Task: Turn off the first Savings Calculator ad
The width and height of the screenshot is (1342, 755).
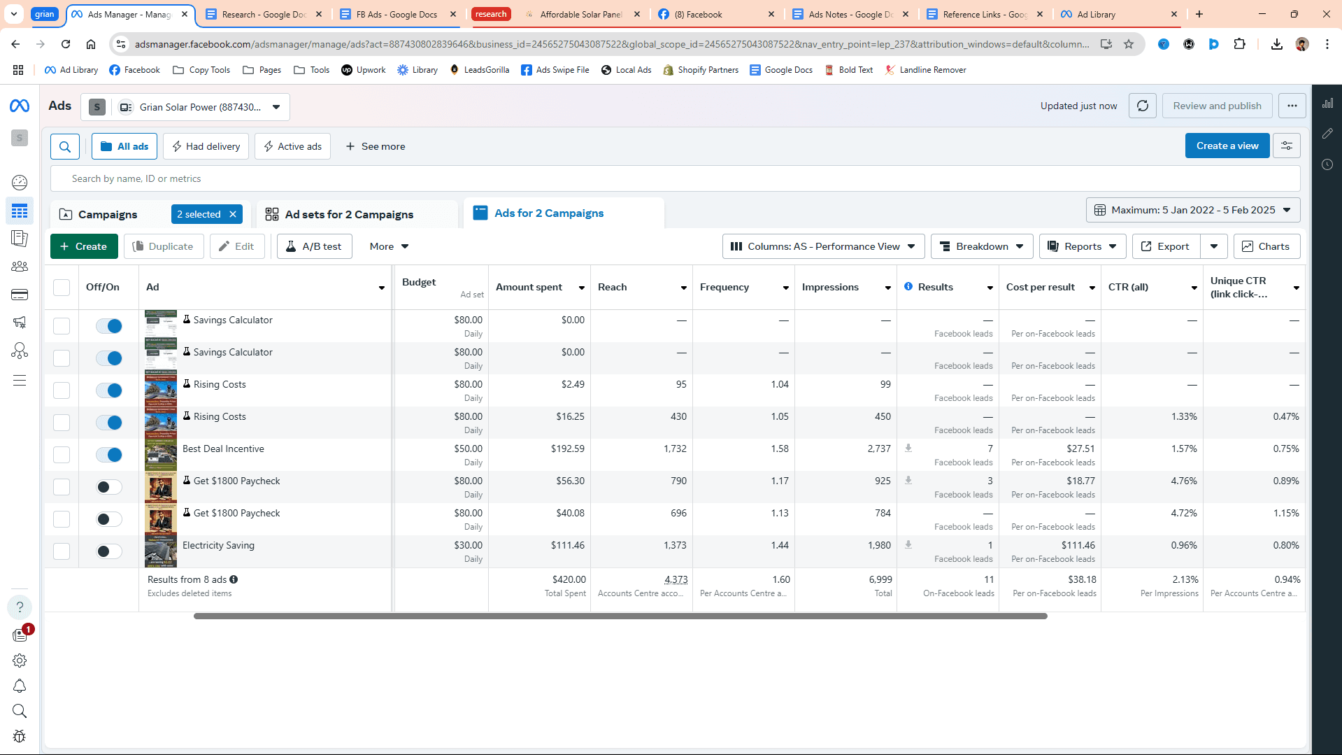Action: click(x=109, y=325)
